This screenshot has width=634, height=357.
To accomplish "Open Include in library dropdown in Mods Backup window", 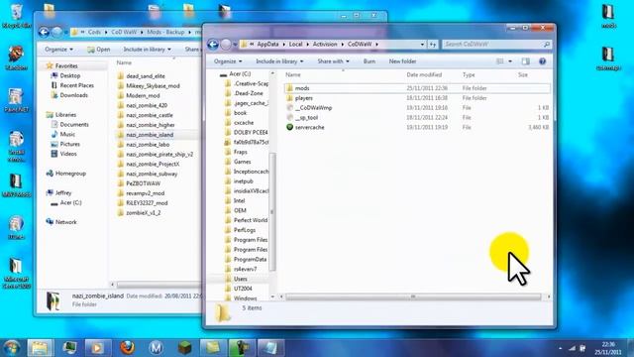I will point(147,50).
